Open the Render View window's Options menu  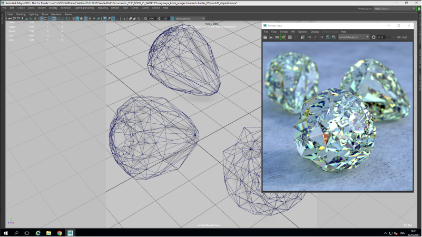tap(302, 32)
